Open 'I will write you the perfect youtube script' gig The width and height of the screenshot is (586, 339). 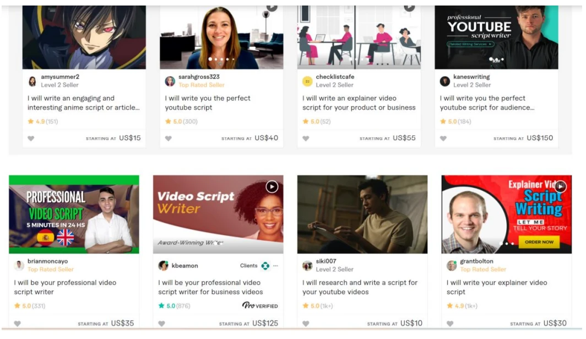point(208,103)
